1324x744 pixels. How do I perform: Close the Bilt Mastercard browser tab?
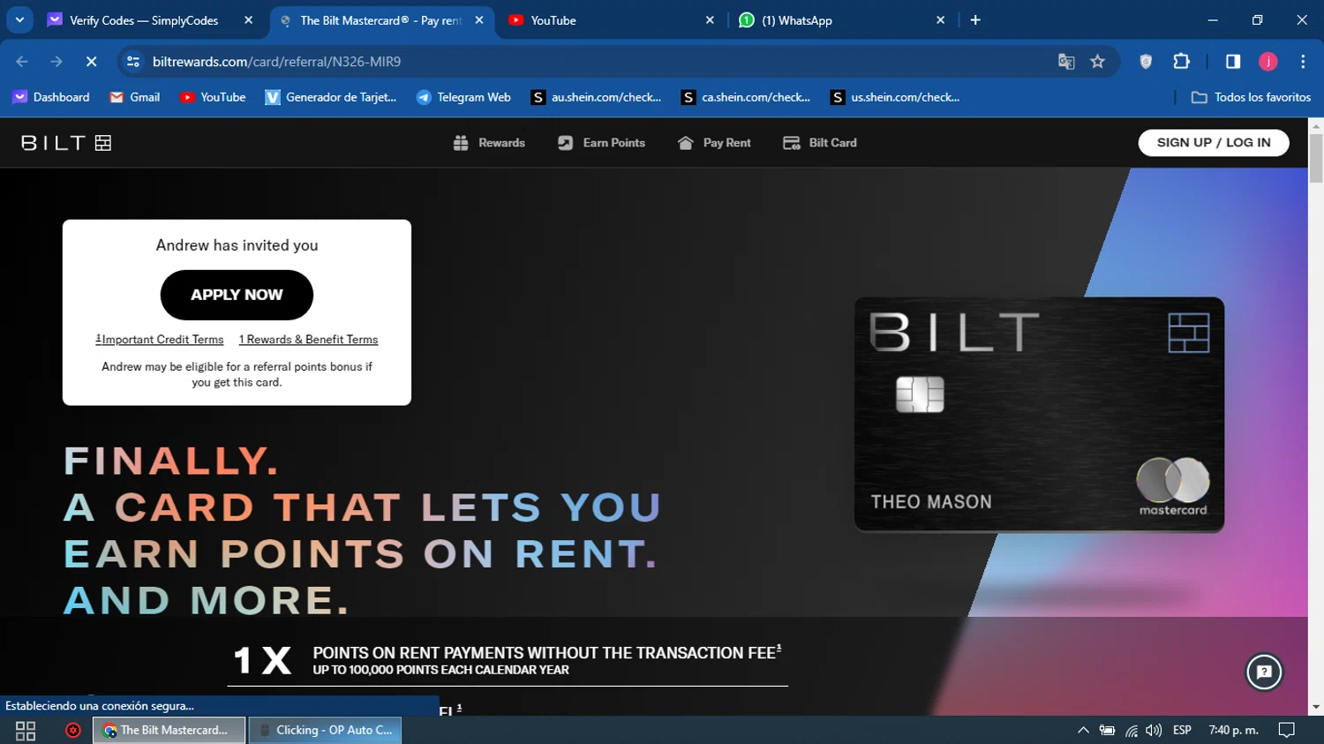coord(479,20)
